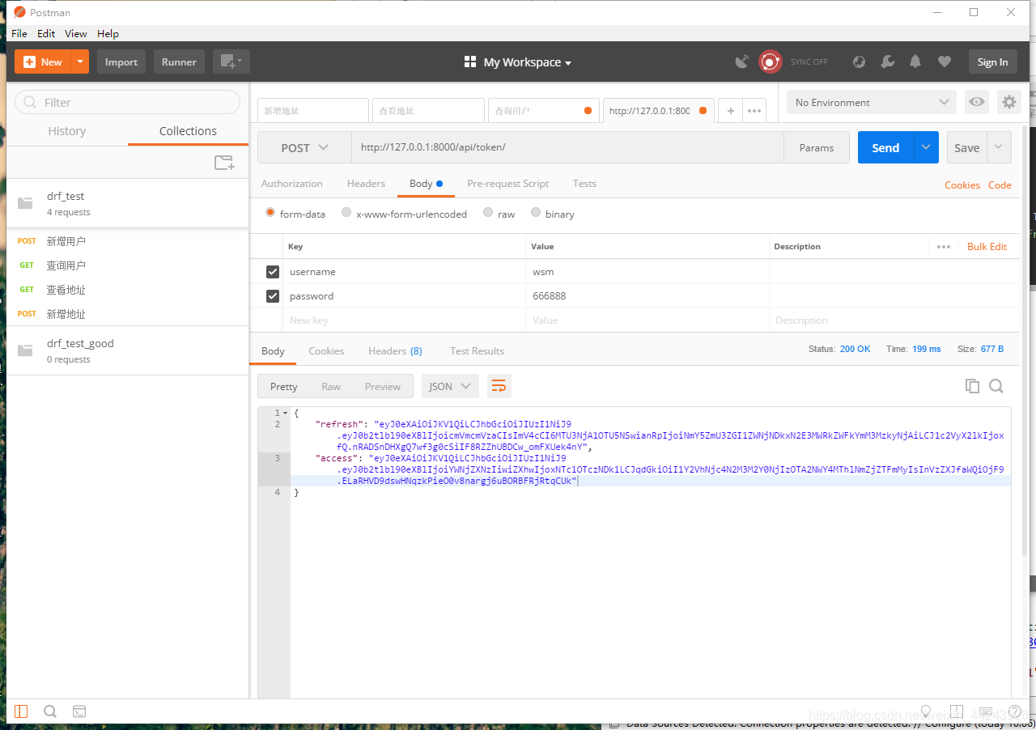Click the Import button
The image size is (1036, 730).
click(121, 62)
